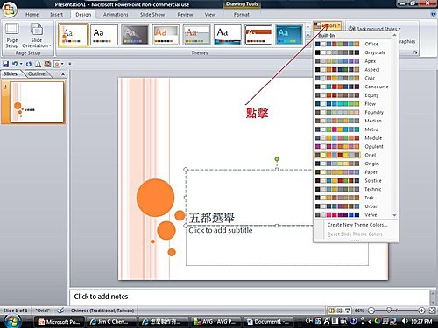Click the Undo arrow icon

15,64
